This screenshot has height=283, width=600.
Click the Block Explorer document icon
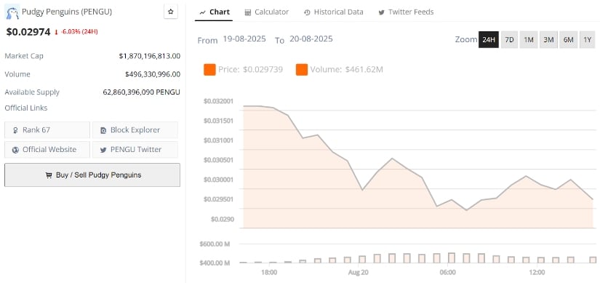pyautogui.click(x=103, y=130)
